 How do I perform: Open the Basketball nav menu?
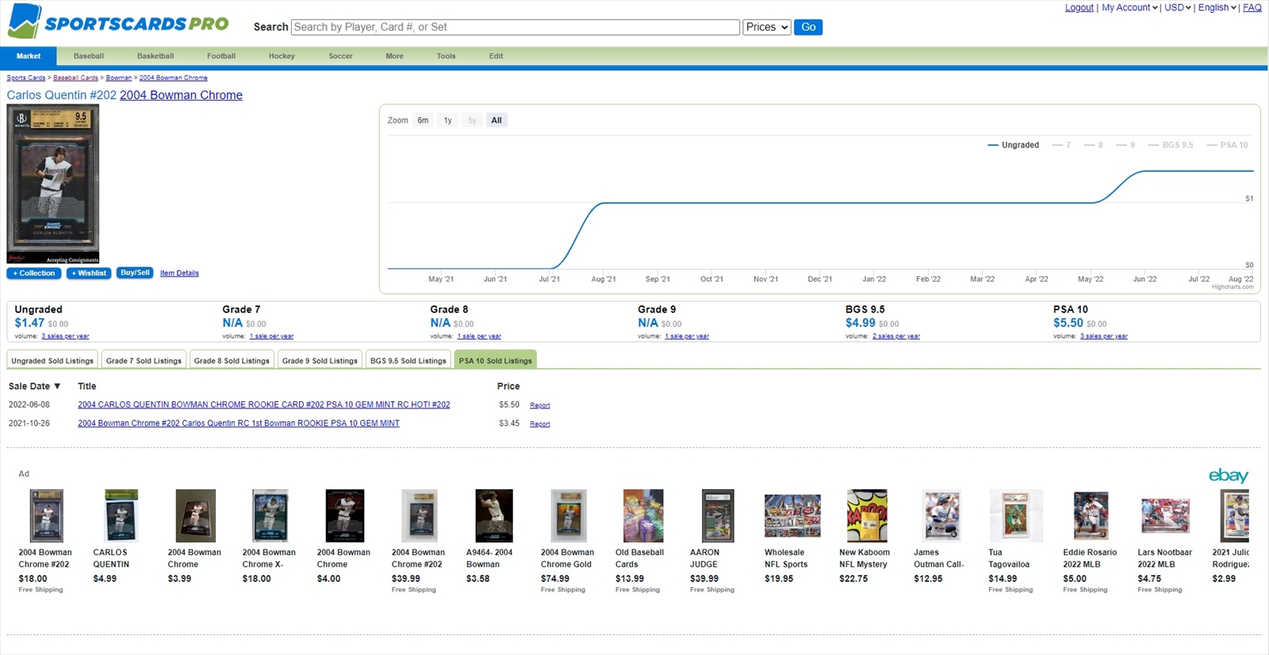coord(155,56)
